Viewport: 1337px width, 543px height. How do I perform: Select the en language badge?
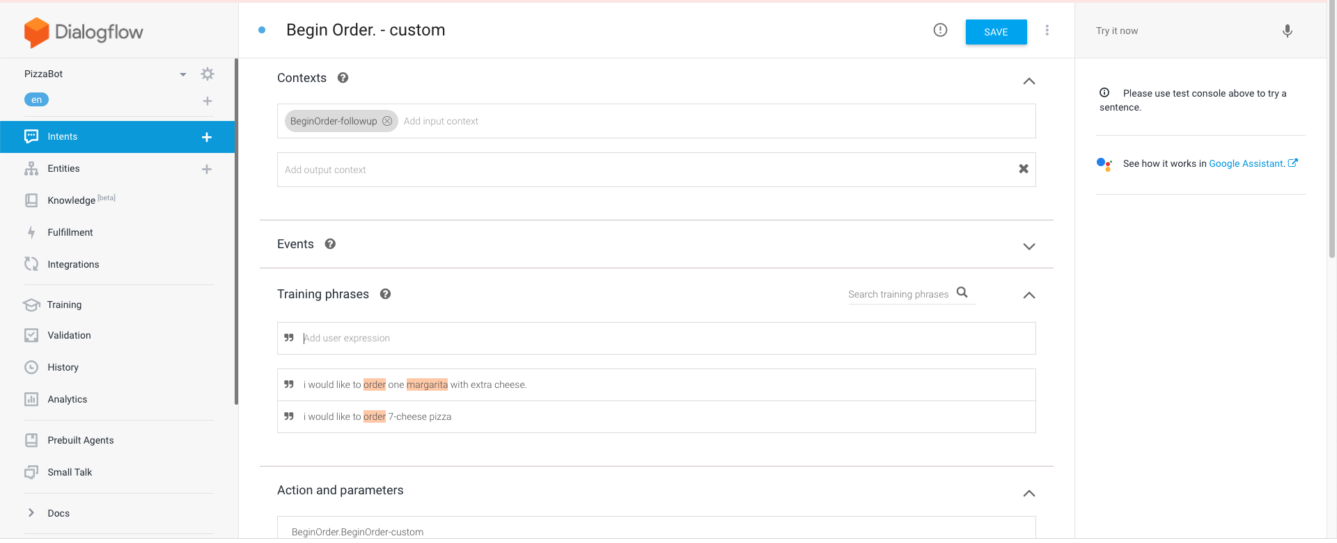[36, 99]
